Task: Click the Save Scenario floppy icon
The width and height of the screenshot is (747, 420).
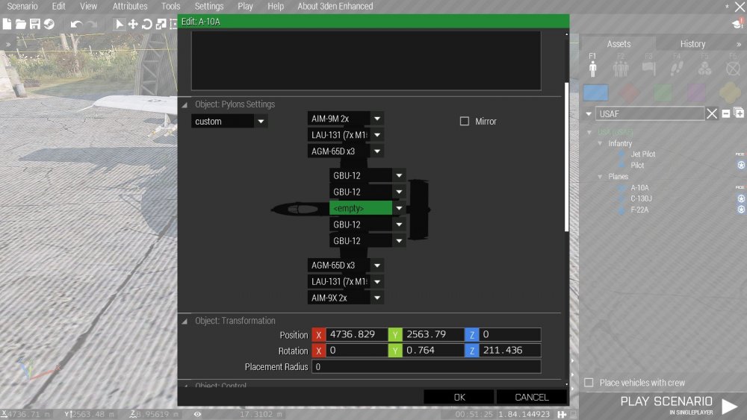Action: (x=34, y=24)
